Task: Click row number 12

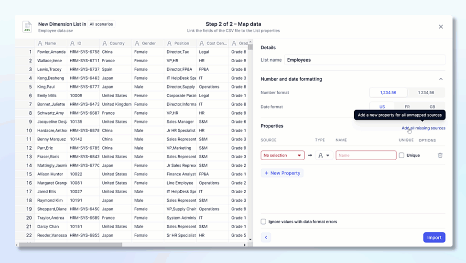Action: pos(29,148)
